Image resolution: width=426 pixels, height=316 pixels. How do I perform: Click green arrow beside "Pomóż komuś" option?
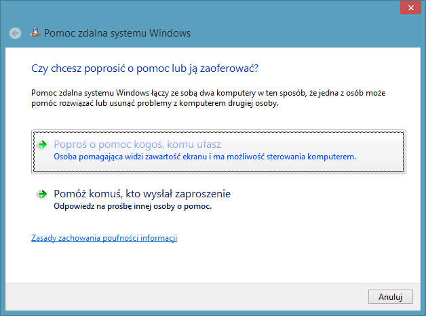42,195
